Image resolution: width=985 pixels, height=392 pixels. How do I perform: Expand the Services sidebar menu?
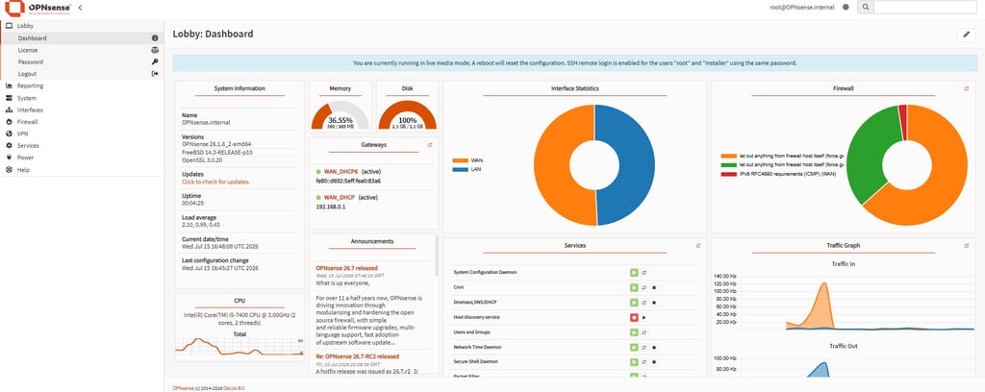pyautogui.click(x=82, y=145)
